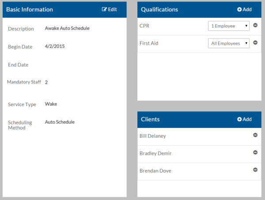Select the Bill Delaney client name
The height and width of the screenshot is (200, 265).
153,136
